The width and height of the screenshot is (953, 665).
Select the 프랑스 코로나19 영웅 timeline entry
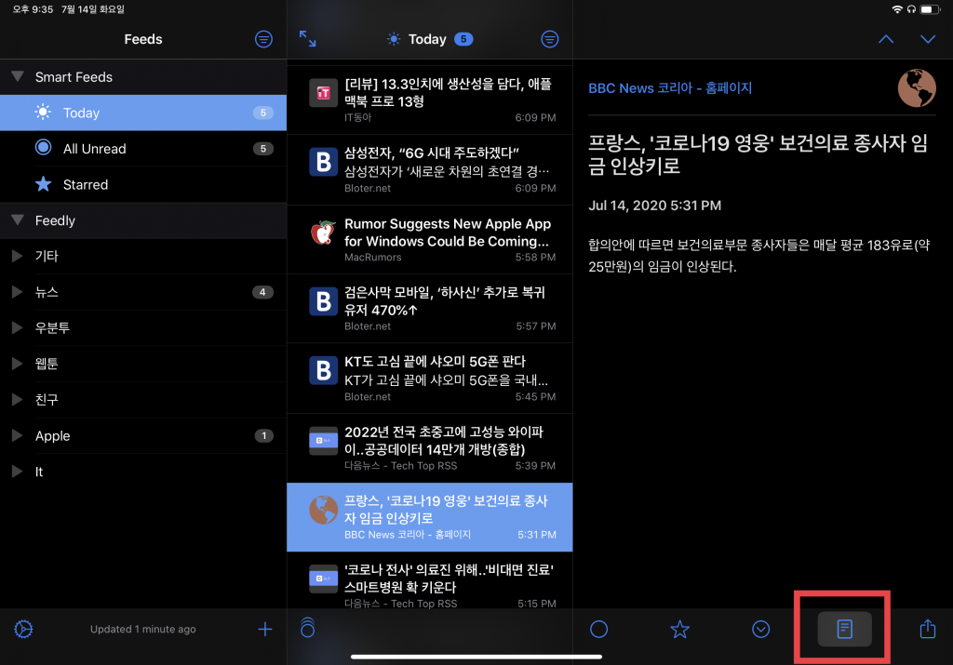coord(430,517)
